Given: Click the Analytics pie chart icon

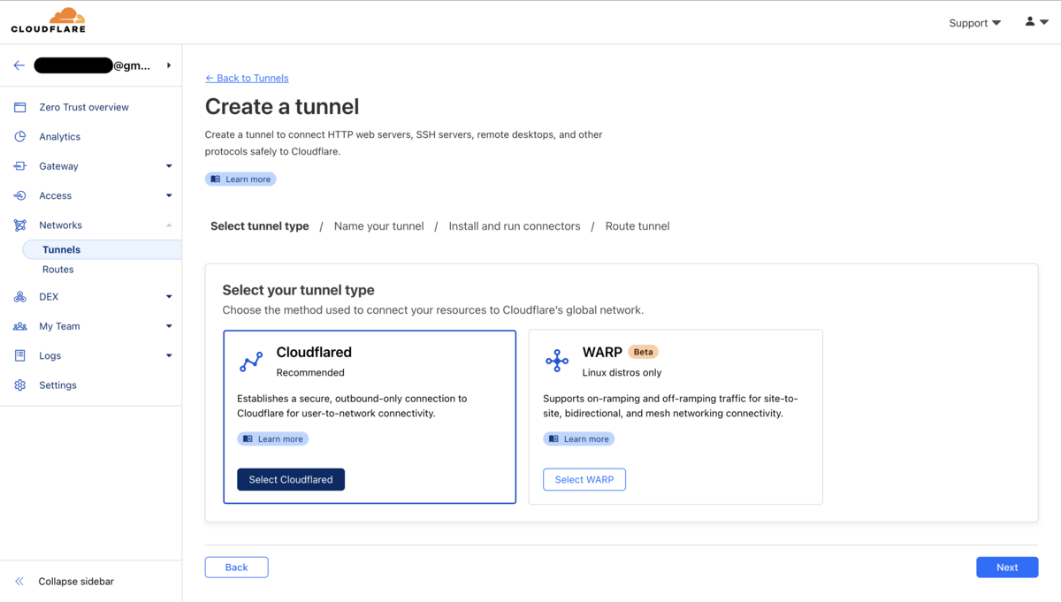Looking at the screenshot, I should coord(19,136).
